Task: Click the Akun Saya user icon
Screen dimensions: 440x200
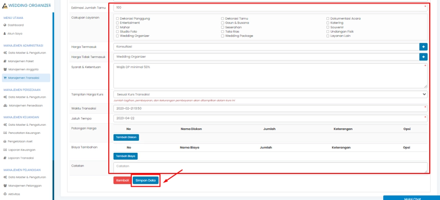Action: 5,33
